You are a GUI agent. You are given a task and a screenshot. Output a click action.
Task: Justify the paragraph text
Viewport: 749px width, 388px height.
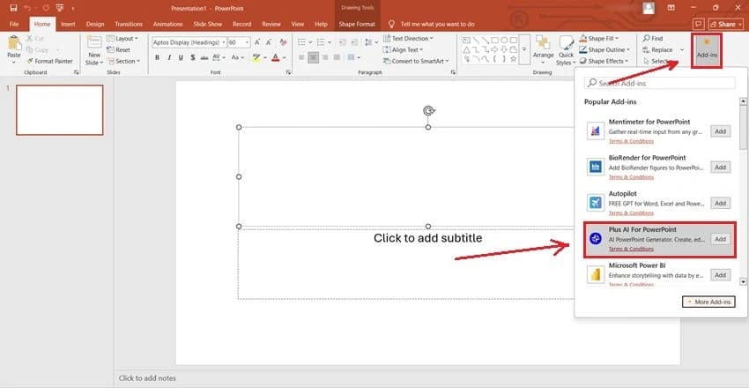pos(337,57)
